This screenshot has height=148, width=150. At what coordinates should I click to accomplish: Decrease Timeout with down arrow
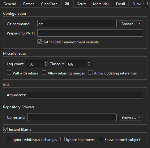coord(89,66)
